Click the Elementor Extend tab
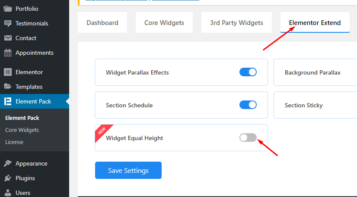This screenshot has height=197, width=357. pyautogui.click(x=315, y=22)
